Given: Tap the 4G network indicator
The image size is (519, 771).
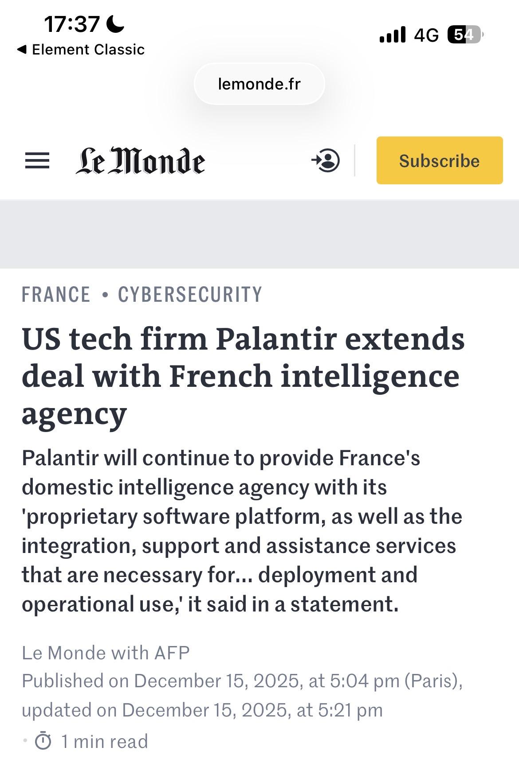Looking at the screenshot, I should (426, 35).
